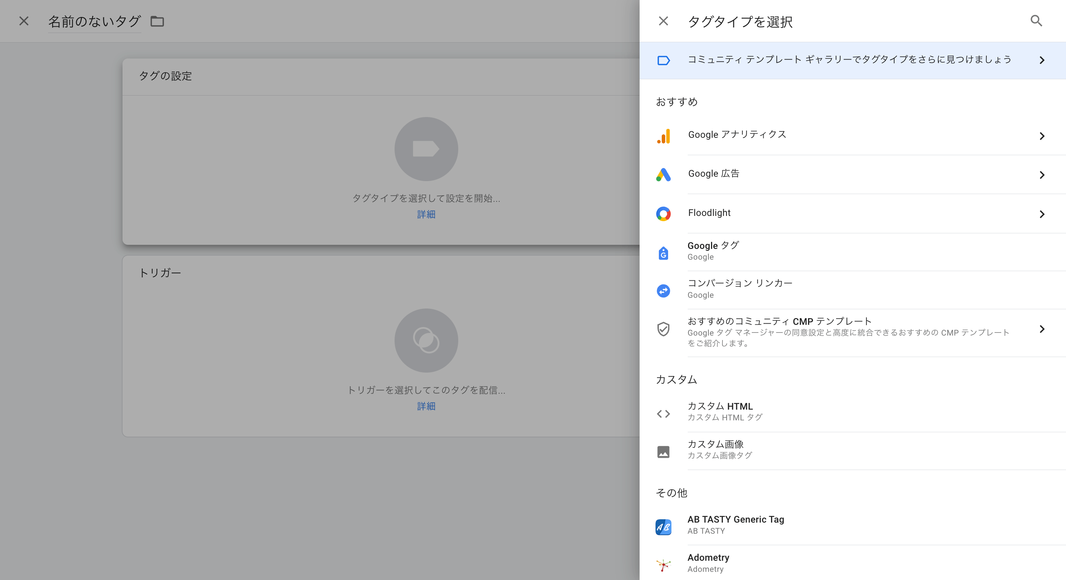Click the Google タグ icon

[663, 253]
